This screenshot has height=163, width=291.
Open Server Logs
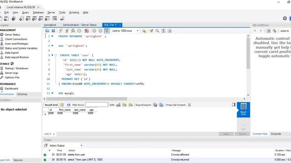point(11,73)
